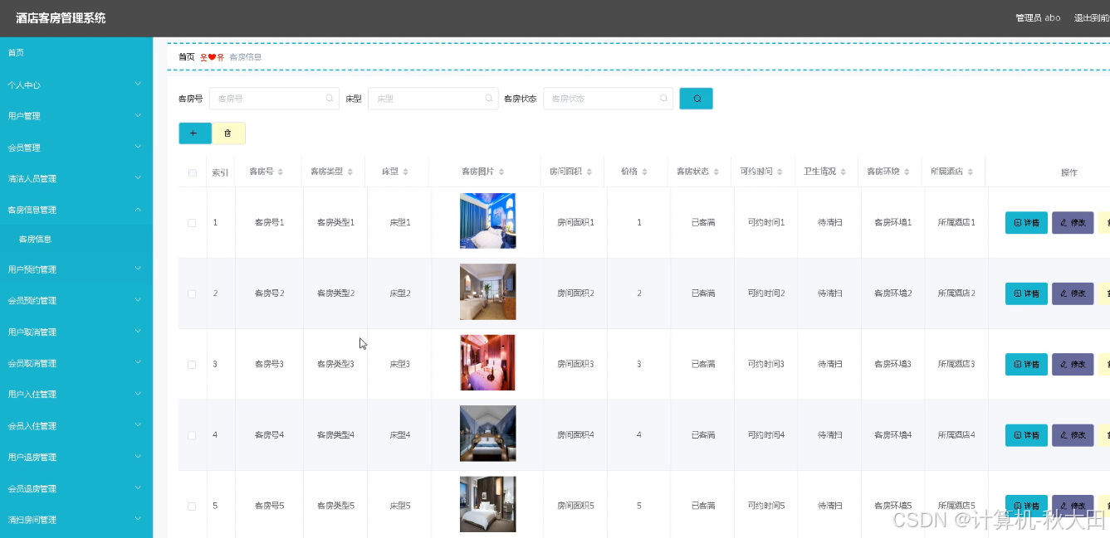Screen dimensions: 1110x538
Task: Sort the table by 床型 column header
Action: tap(407, 172)
